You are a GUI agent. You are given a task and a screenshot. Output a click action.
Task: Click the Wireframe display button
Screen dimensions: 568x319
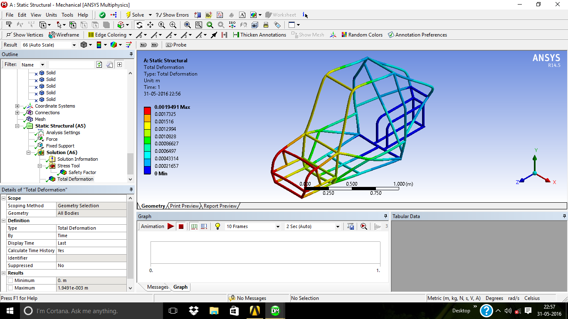point(64,35)
